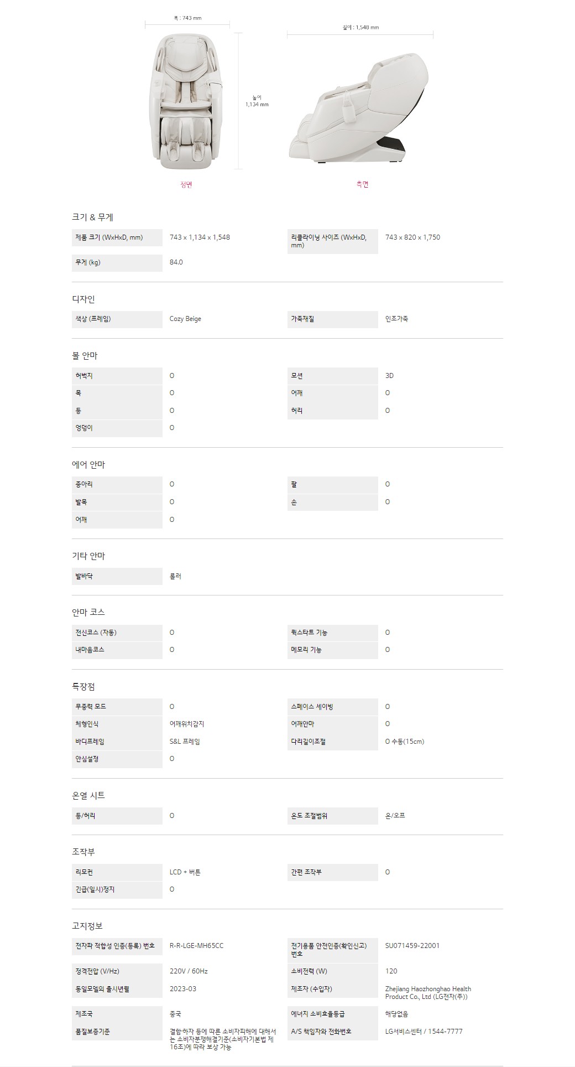Click the front view massage chair image
The width and height of the screenshot is (575, 1067).
pos(185,101)
